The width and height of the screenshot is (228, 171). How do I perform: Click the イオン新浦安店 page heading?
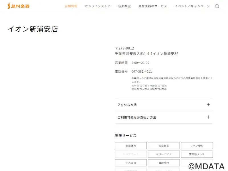[x=33, y=29]
